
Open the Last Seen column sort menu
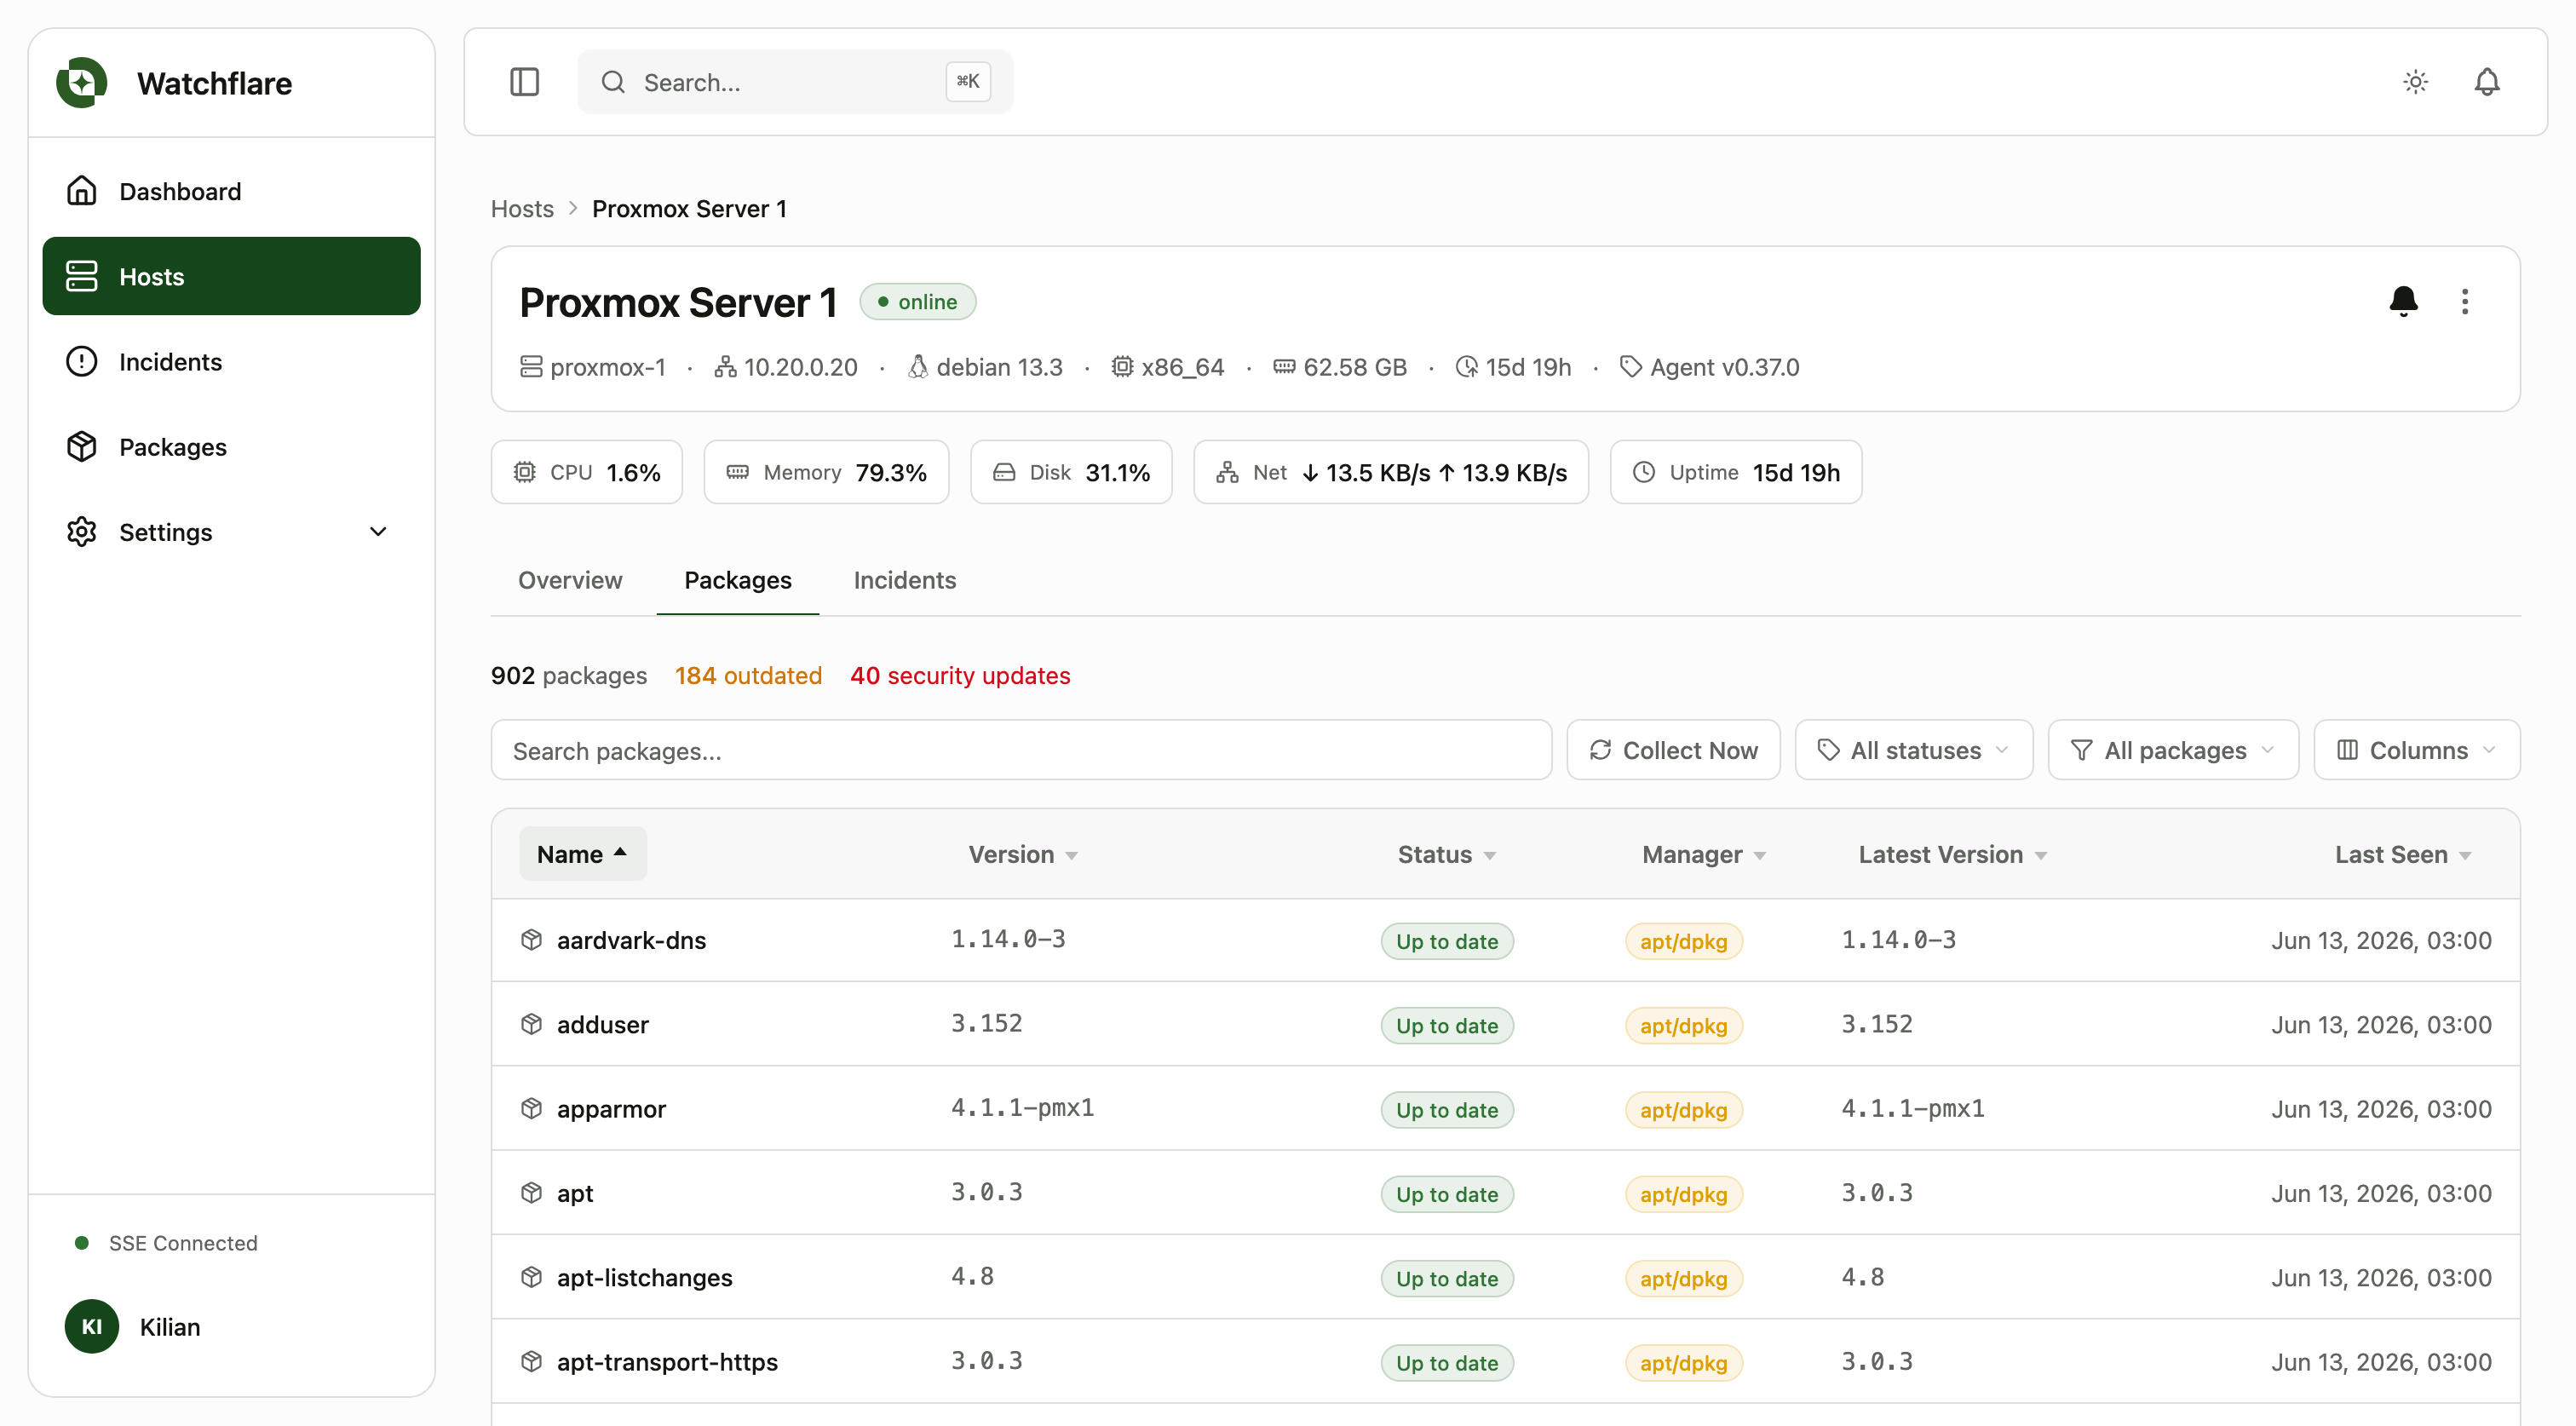point(2403,854)
